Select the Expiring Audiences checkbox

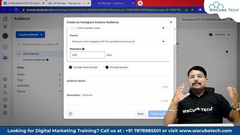pos(19,60)
